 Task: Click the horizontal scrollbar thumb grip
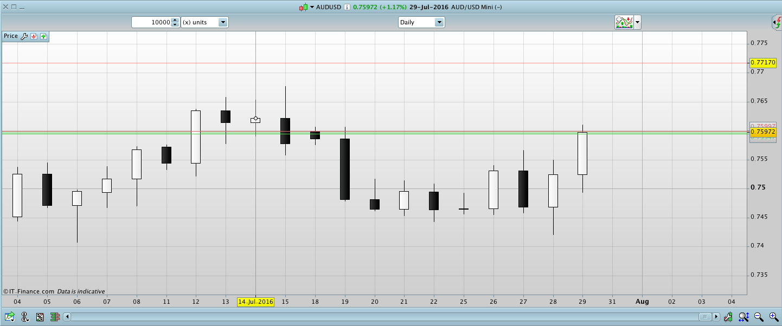(x=705, y=317)
